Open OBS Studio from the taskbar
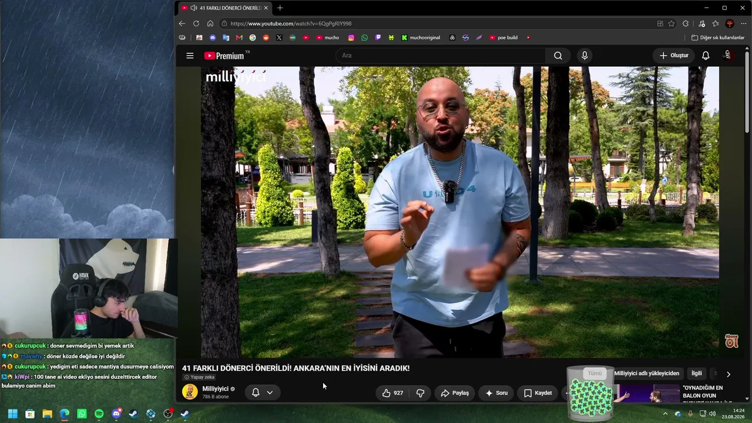 click(x=168, y=414)
